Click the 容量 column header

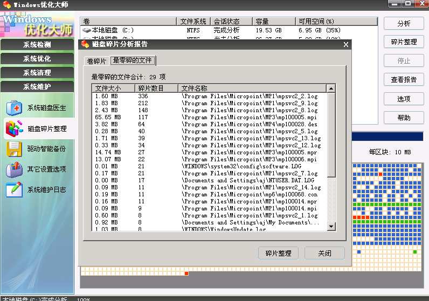pyautogui.click(x=274, y=22)
